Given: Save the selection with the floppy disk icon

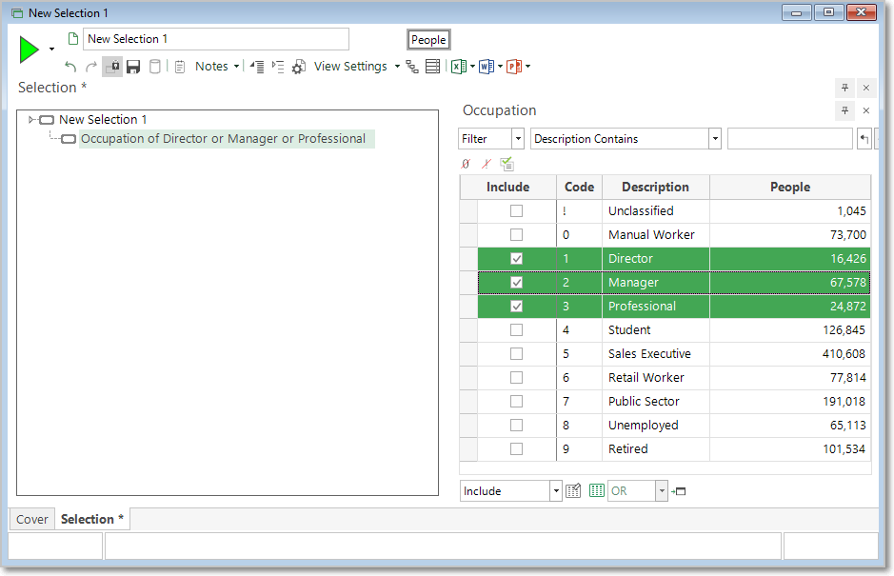Looking at the screenshot, I should click(x=133, y=67).
